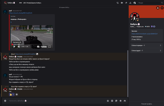Click the blue circular profile badge
164x106 pixels.
tap(154, 26)
